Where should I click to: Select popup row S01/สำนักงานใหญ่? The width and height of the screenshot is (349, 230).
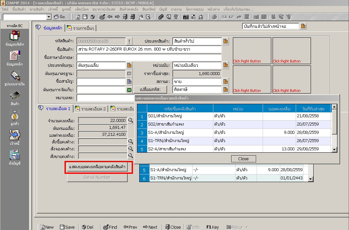(x=234, y=116)
